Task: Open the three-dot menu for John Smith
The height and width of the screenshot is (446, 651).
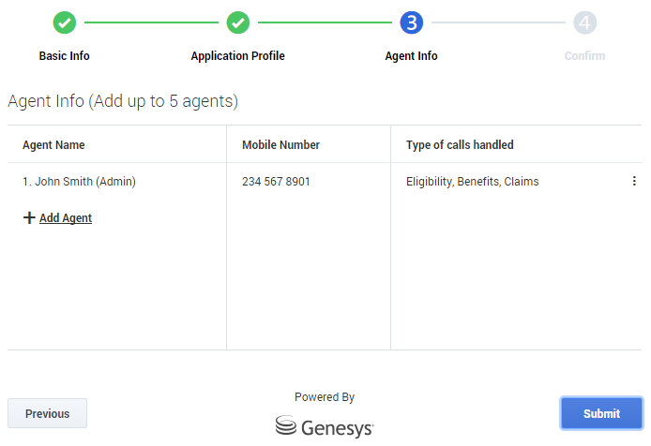Action: click(x=634, y=182)
